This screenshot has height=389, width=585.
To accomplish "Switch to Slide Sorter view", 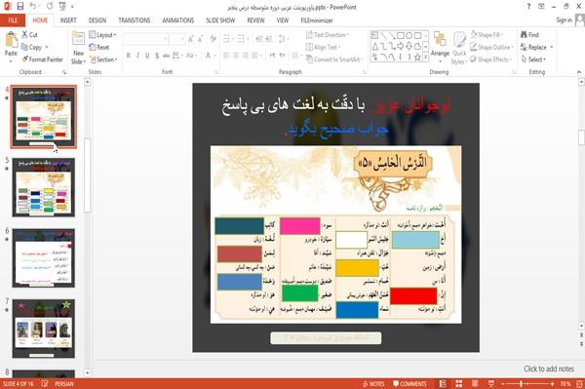I will click(459, 384).
